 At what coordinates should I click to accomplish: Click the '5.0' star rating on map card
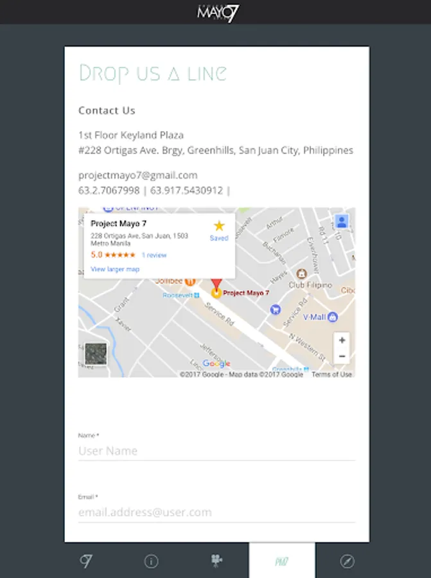tap(113, 255)
